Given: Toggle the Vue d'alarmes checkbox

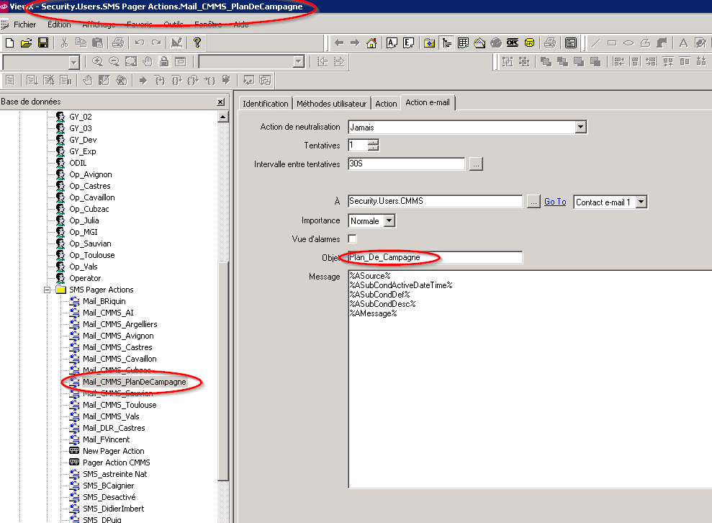Looking at the screenshot, I should point(353,238).
